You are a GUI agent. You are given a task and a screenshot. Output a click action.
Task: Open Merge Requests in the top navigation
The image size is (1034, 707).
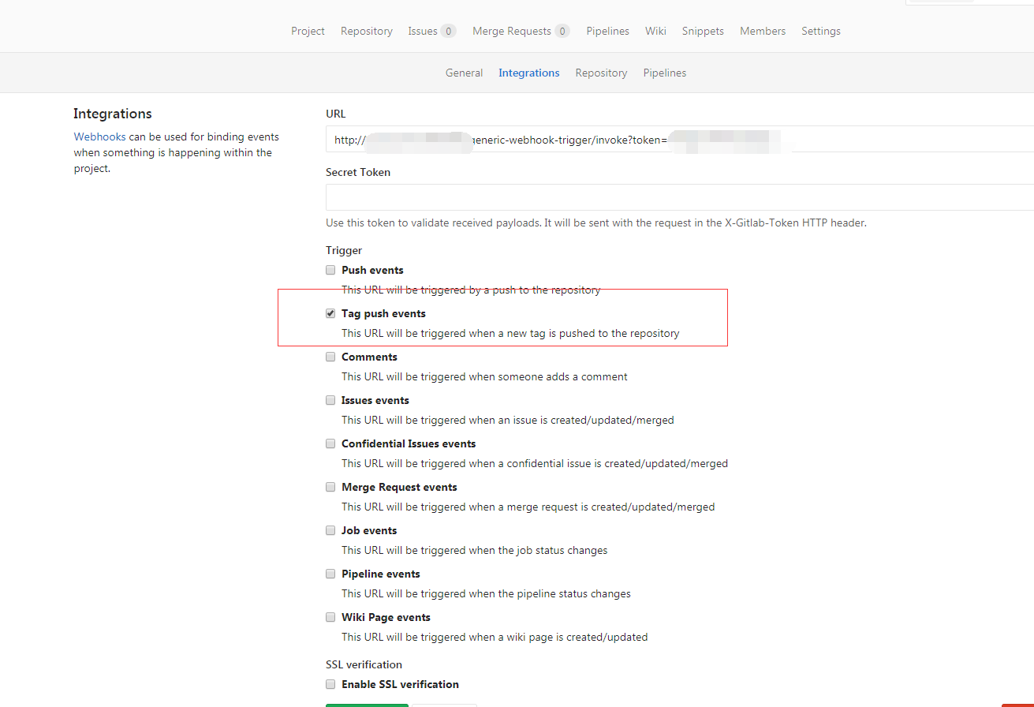(x=512, y=31)
